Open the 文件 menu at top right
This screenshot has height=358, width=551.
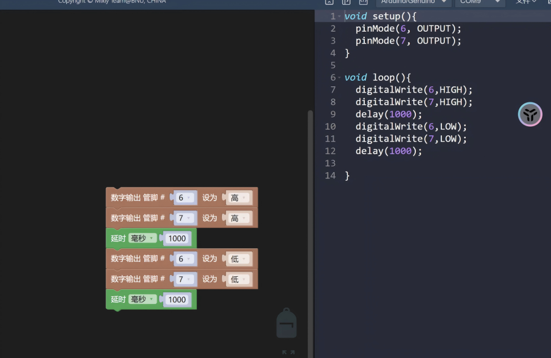coord(526,2)
